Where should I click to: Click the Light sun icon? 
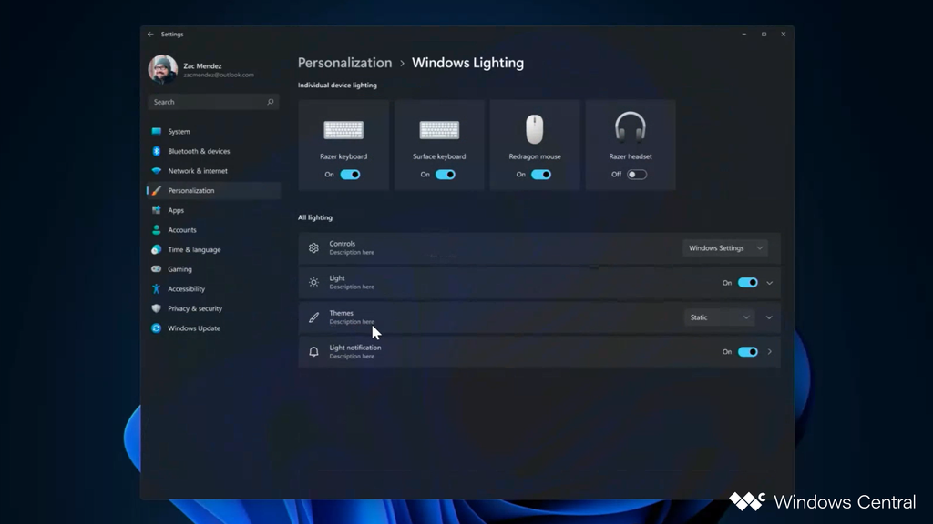pos(314,282)
